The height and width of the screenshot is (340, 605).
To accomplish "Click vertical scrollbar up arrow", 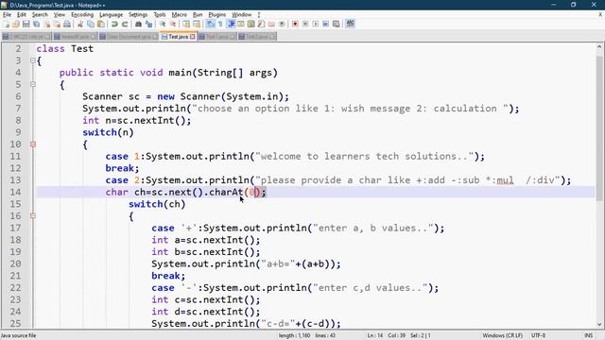I will [x=599, y=47].
